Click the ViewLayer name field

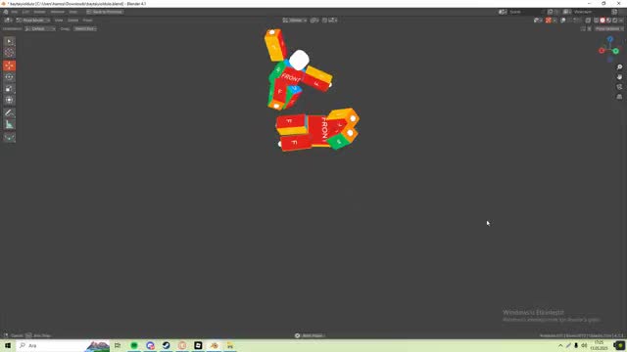[x=591, y=12]
